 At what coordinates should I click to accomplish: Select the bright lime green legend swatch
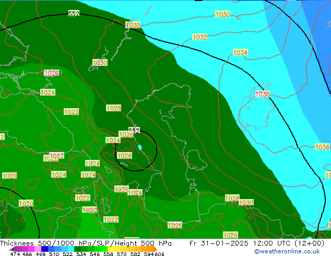coord(104,249)
